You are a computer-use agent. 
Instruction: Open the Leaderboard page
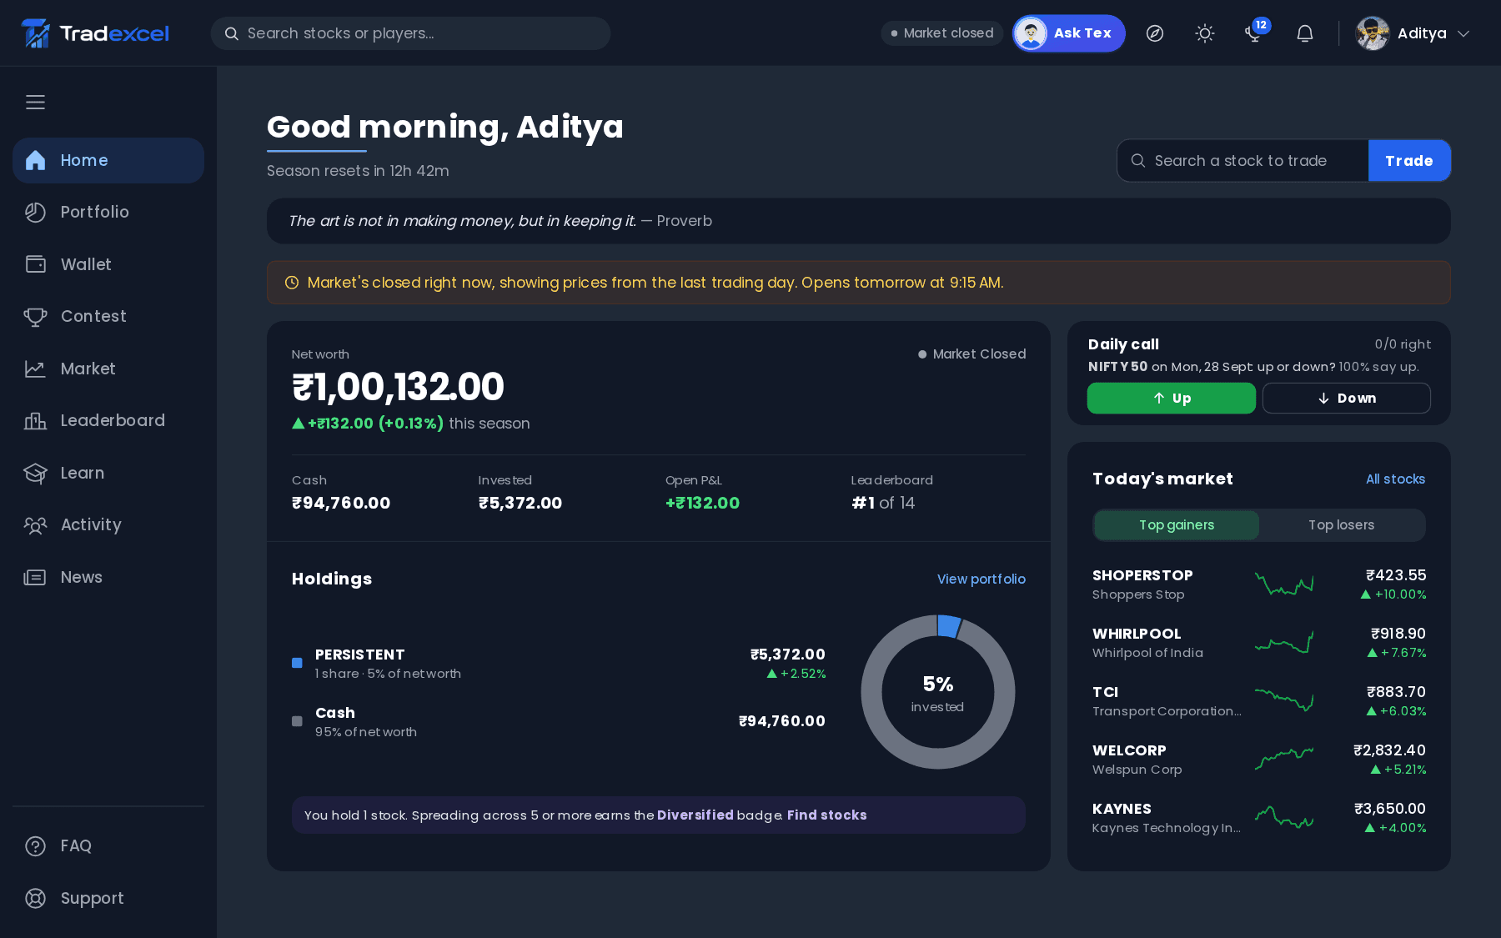pyautogui.click(x=108, y=420)
